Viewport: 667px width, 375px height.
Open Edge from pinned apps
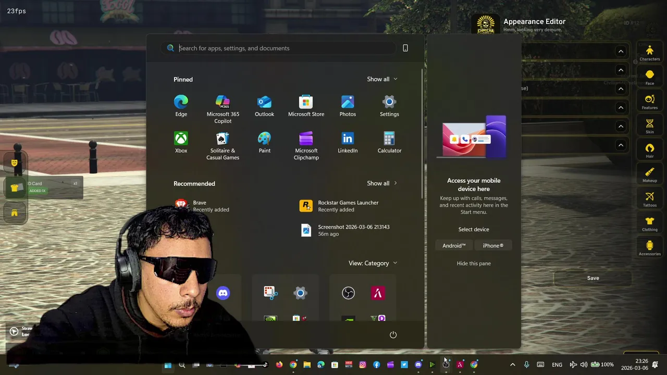(181, 106)
